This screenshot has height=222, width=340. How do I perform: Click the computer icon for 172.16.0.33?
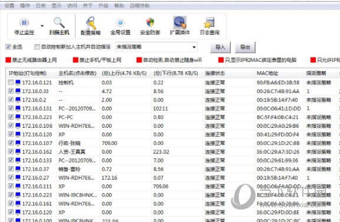18,91
